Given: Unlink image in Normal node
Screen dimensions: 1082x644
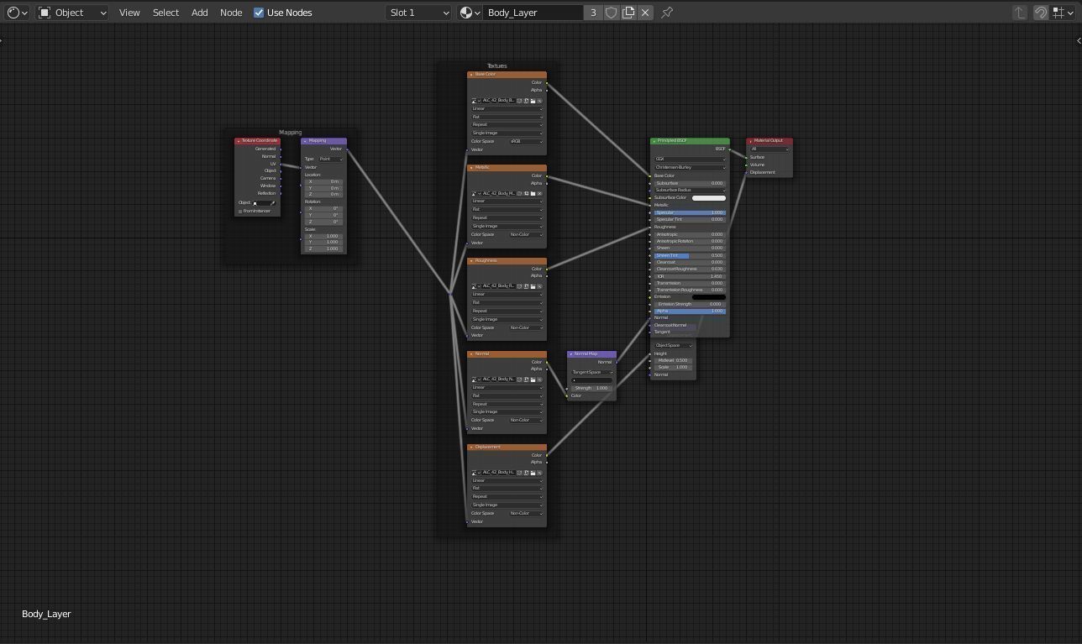Looking at the screenshot, I should (x=539, y=380).
